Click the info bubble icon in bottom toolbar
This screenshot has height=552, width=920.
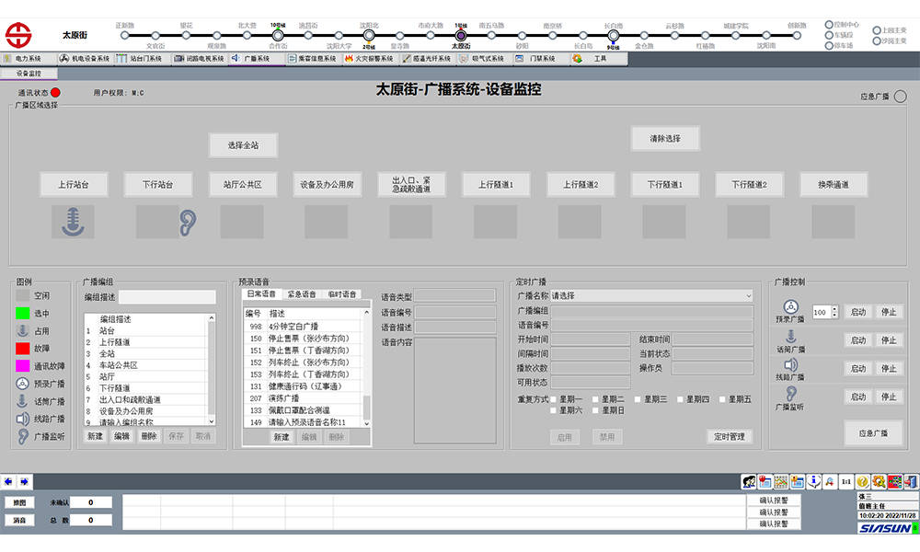click(813, 481)
